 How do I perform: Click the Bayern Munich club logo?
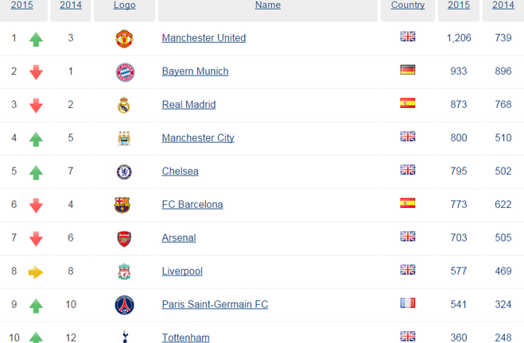[125, 72]
